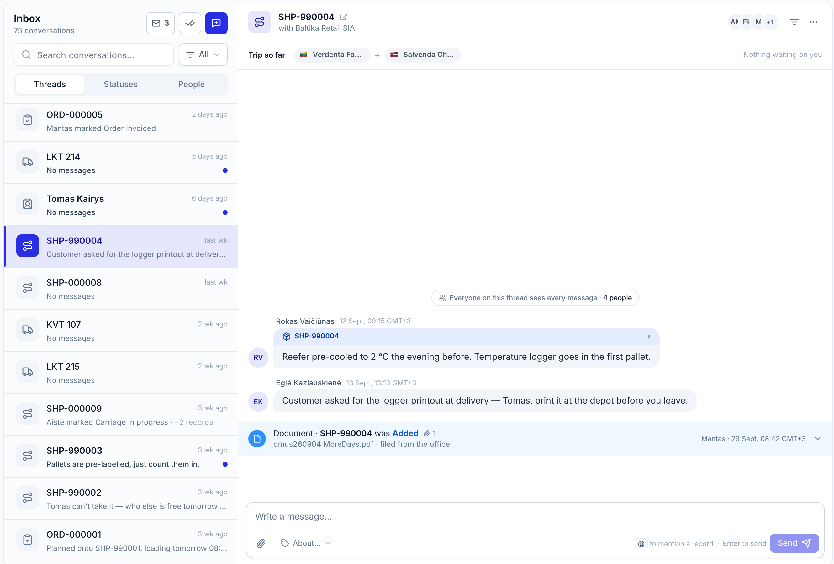Click the omus260904 MoreDays.pdf file name

pos(323,444)
